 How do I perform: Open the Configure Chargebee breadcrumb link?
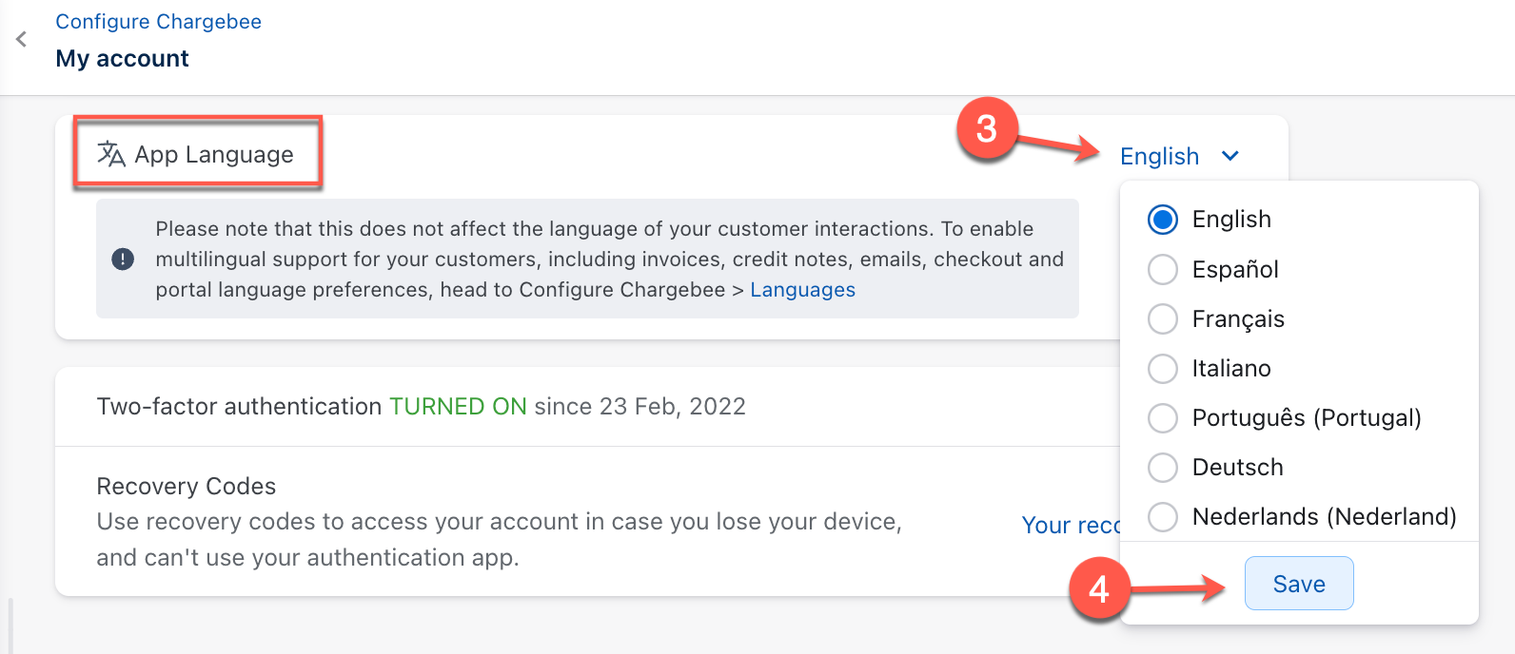158,22
